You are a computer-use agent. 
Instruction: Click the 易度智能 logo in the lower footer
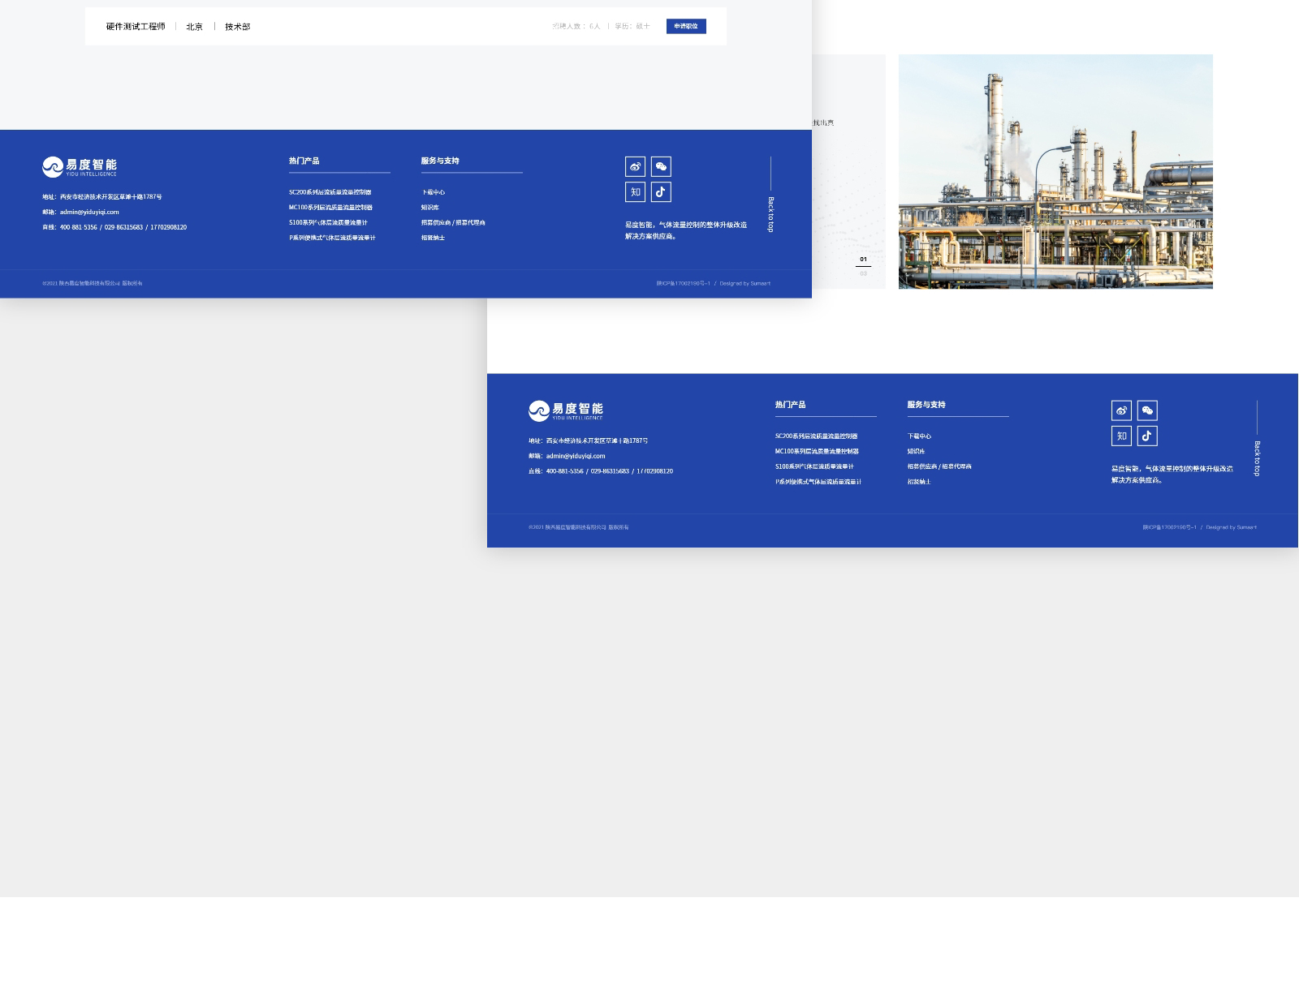(566, 410)
